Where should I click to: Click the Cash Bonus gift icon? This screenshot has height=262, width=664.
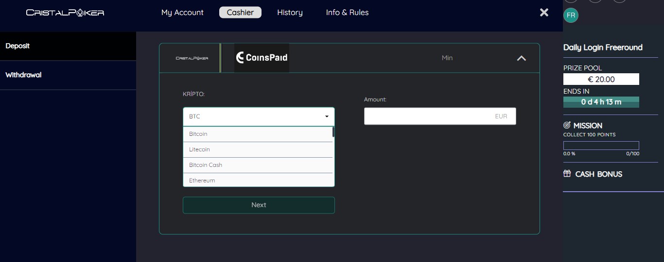click(567, 174)
